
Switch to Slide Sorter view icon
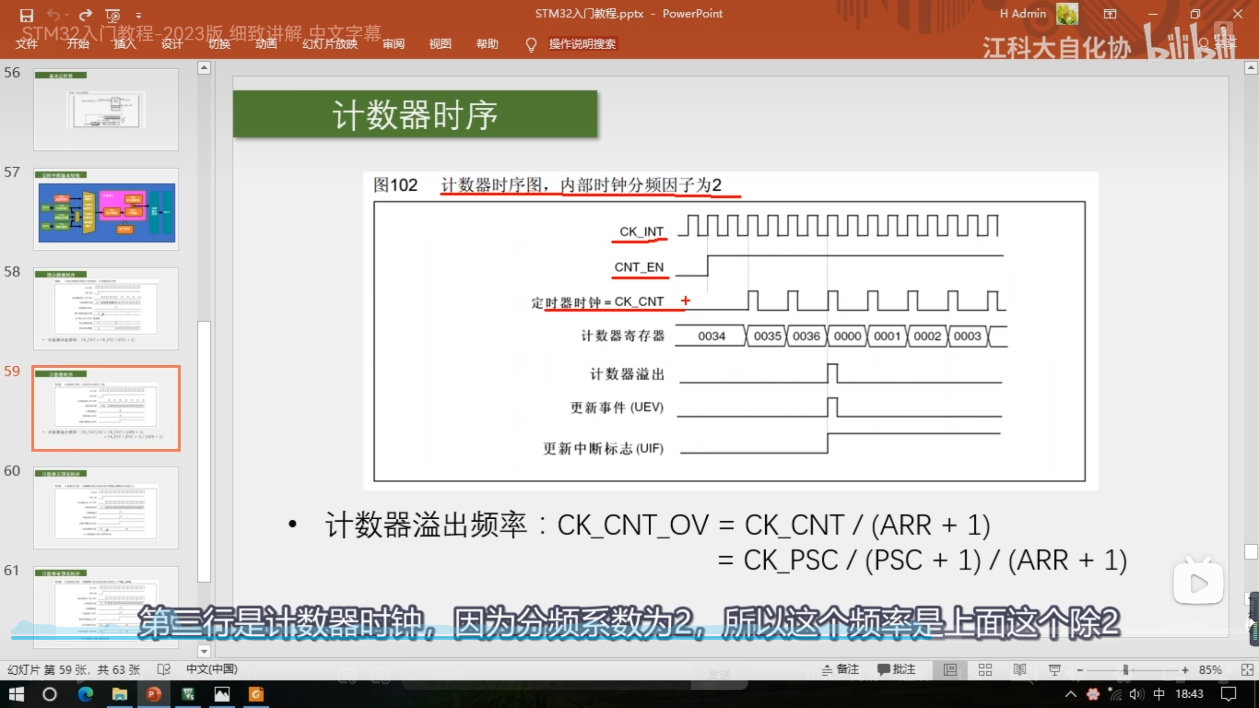(x=985, y=670)
